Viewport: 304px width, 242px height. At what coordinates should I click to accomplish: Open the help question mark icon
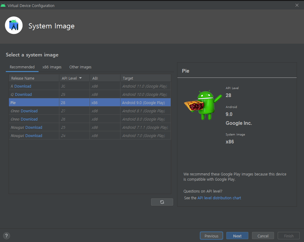tap(6, 236)
